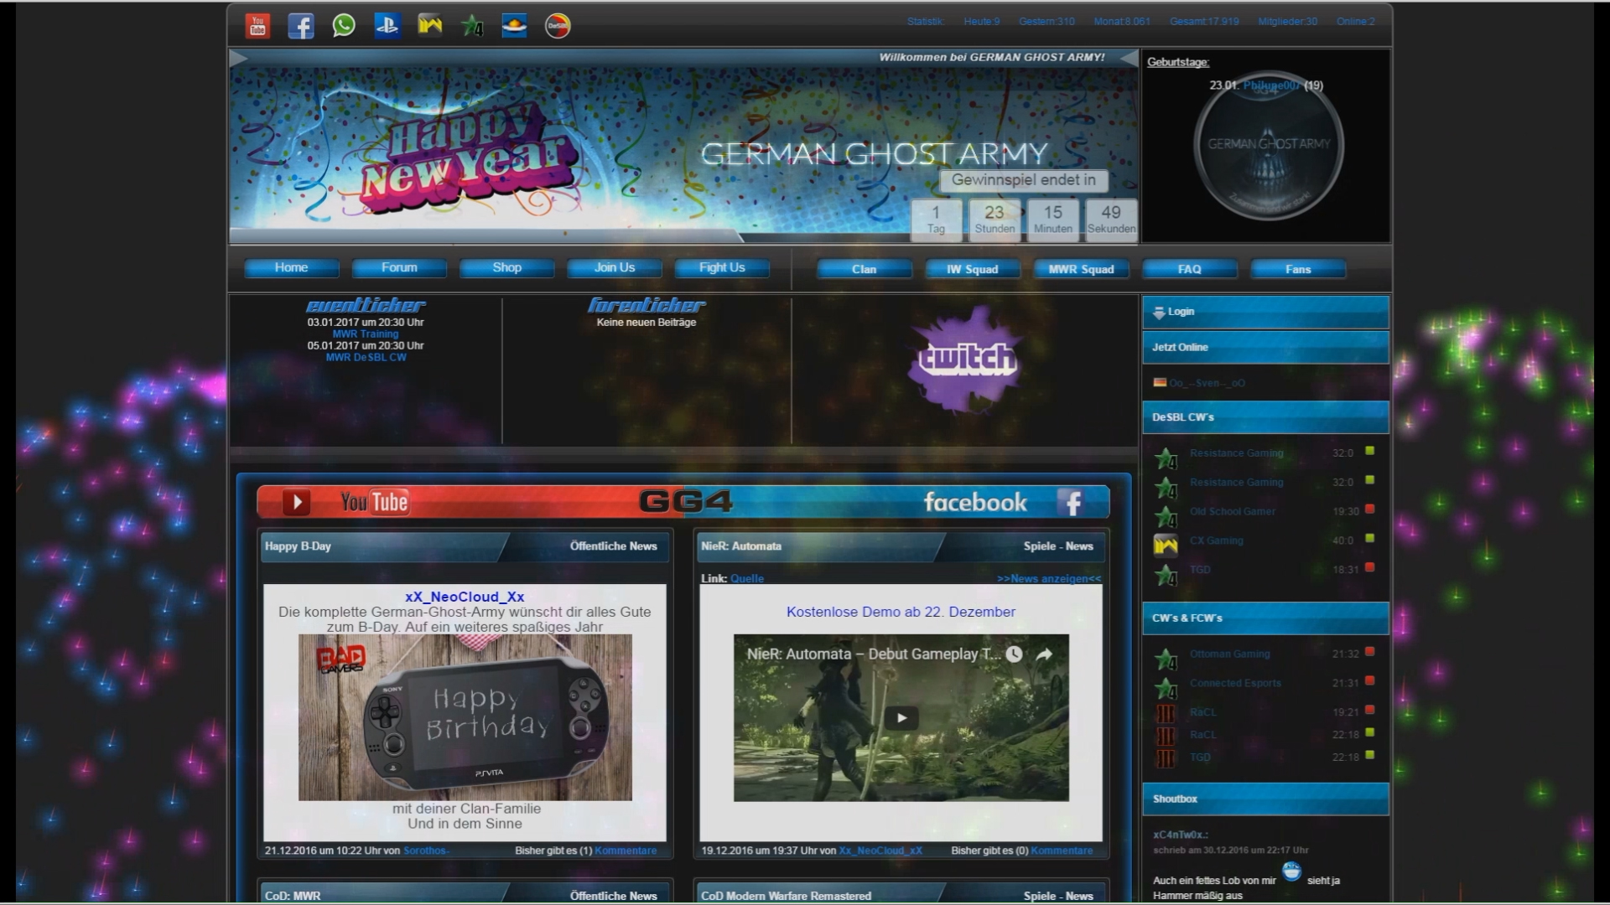Go to the Home menu
Viewport: 1610px width, 905px height.
[x=291, y=267]
